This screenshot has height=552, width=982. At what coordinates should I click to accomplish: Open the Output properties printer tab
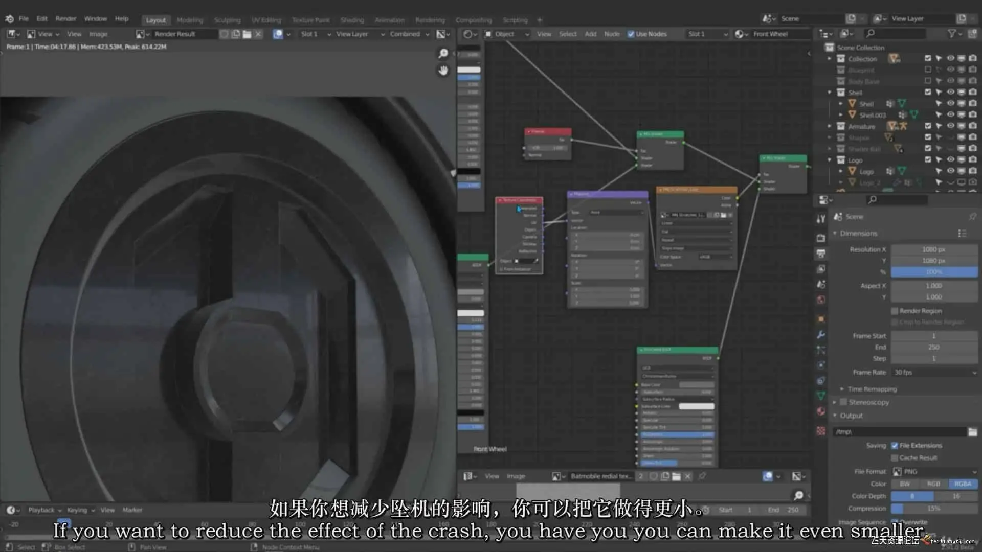point(821,254)
